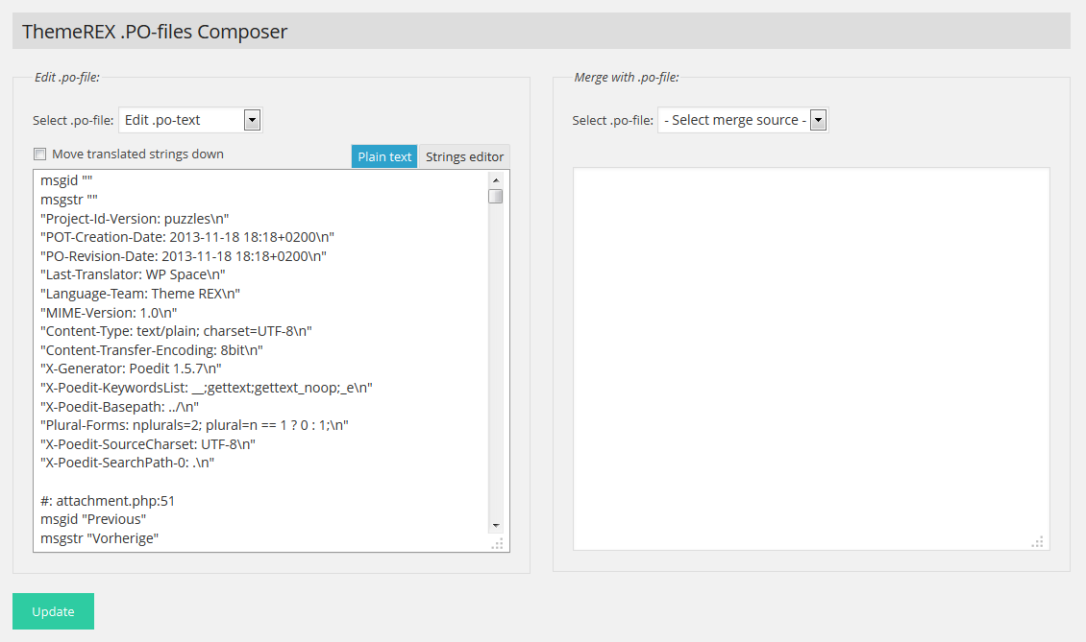Screen dimensions: 1086x642
Task: Click inside the empty merge text area
Action: pyautogui.click(x=810, y=358)
